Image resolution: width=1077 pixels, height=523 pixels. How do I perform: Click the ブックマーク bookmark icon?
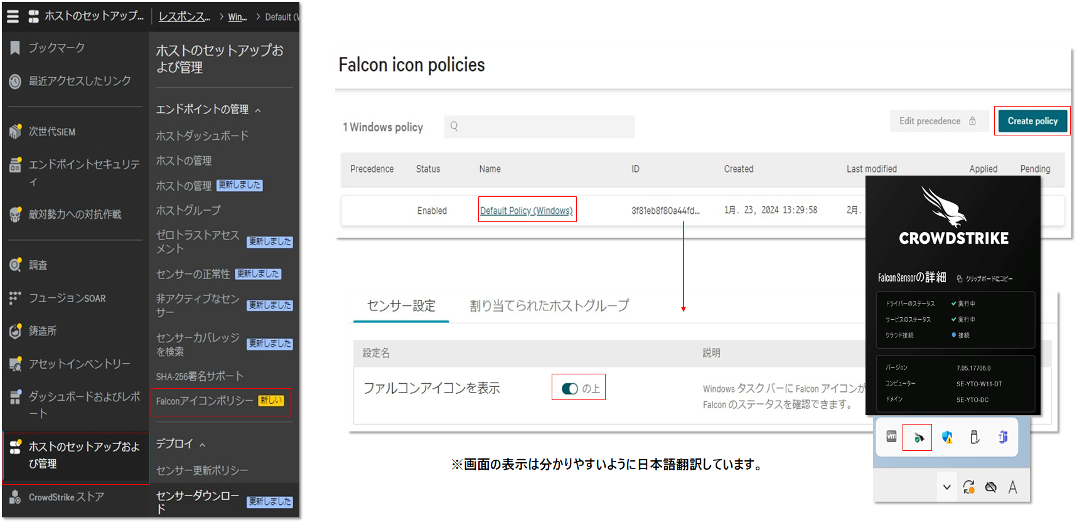tap(15, 48)
